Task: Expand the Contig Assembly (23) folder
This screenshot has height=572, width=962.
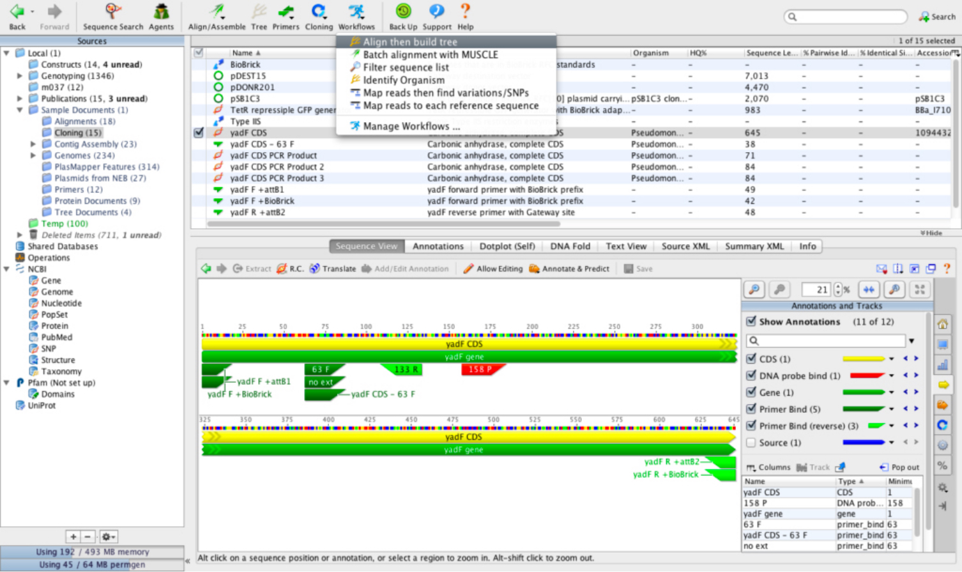Action: [x=33, y=144]
